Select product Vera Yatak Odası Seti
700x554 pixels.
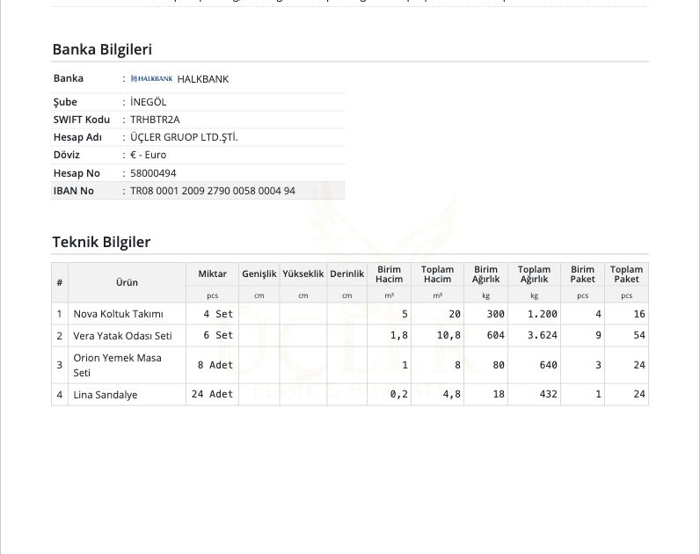pos(122,336)
